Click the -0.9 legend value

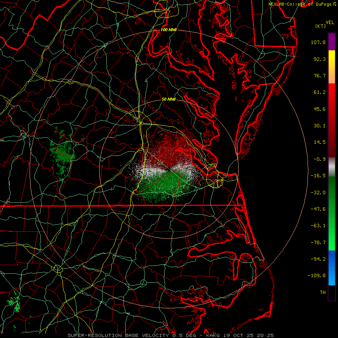[x=320, y=159]
